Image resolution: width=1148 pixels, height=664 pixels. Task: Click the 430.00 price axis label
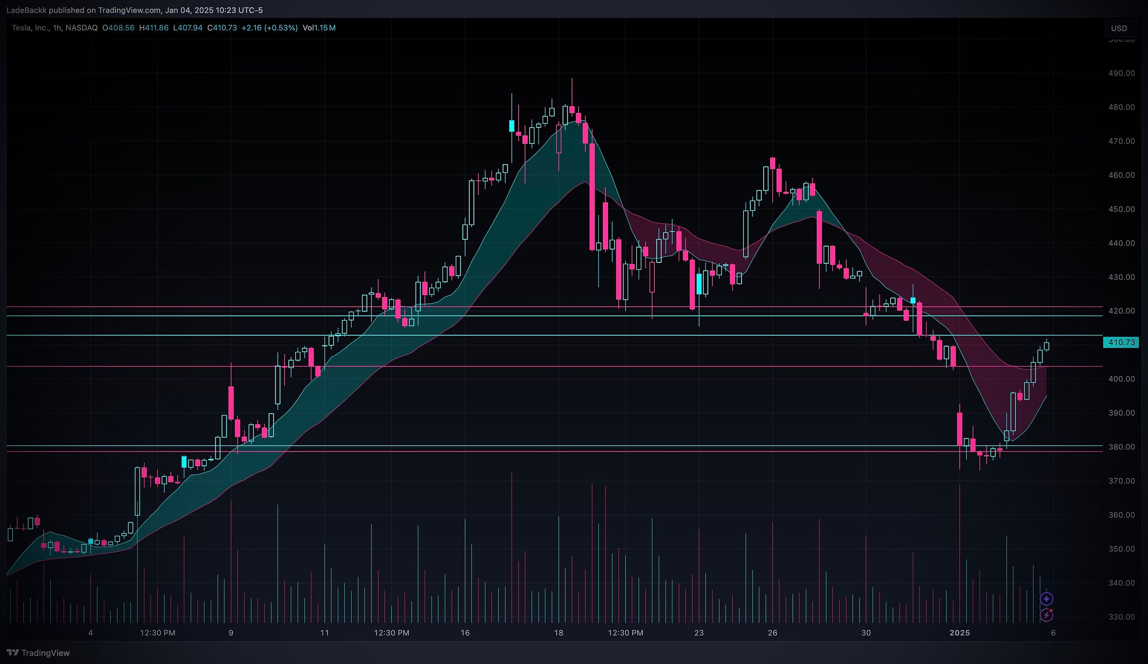coord(1122,277)
